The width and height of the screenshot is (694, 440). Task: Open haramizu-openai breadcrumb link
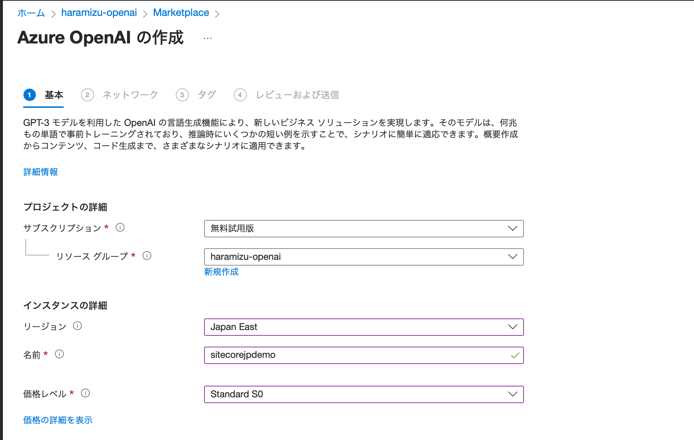(99, 13)
